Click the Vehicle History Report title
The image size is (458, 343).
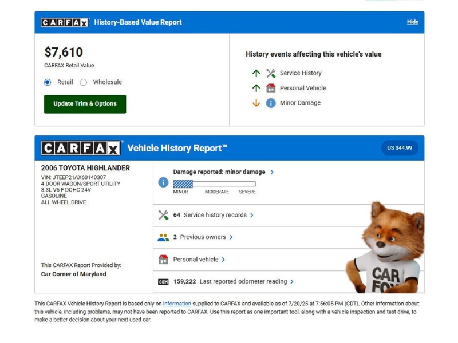point(177,148)
